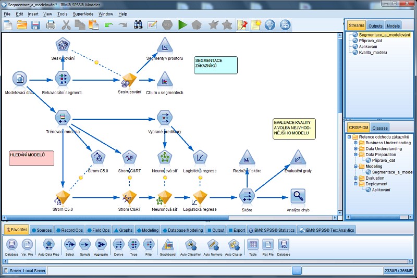Collapse the Retence odchodu zákazníků project

(349, 137)
